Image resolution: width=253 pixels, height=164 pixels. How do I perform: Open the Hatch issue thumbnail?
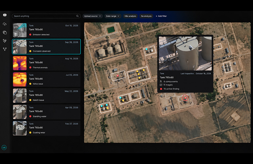point(20,95)
